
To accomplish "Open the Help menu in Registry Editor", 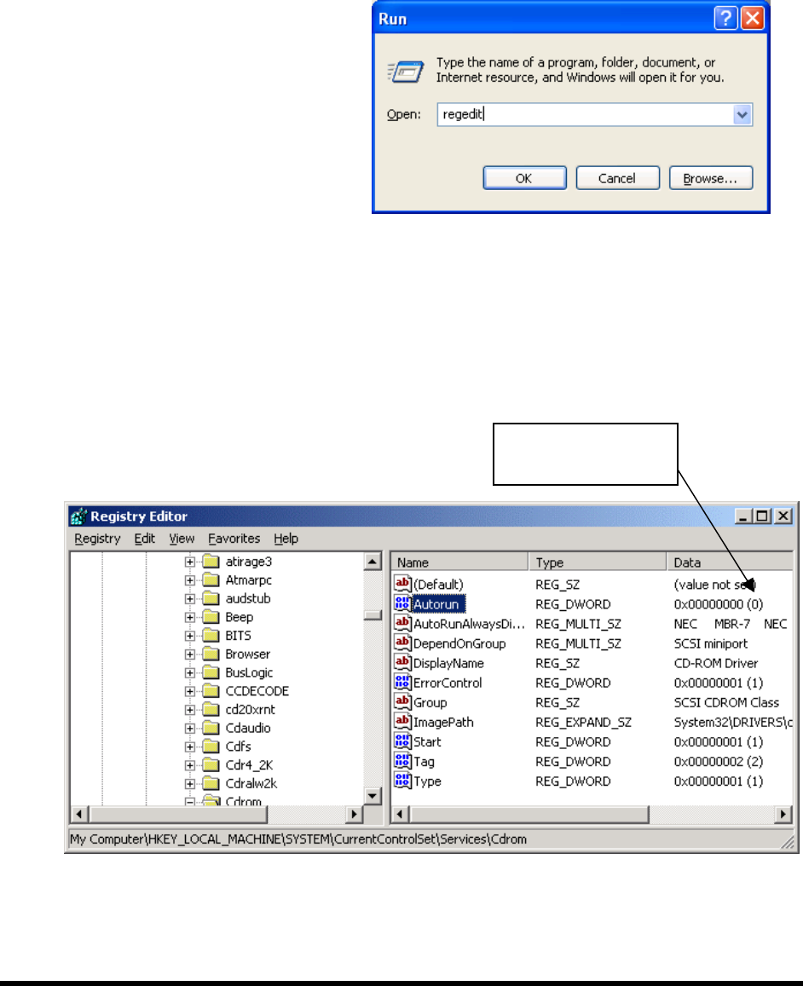I will [x=286, y=539].
